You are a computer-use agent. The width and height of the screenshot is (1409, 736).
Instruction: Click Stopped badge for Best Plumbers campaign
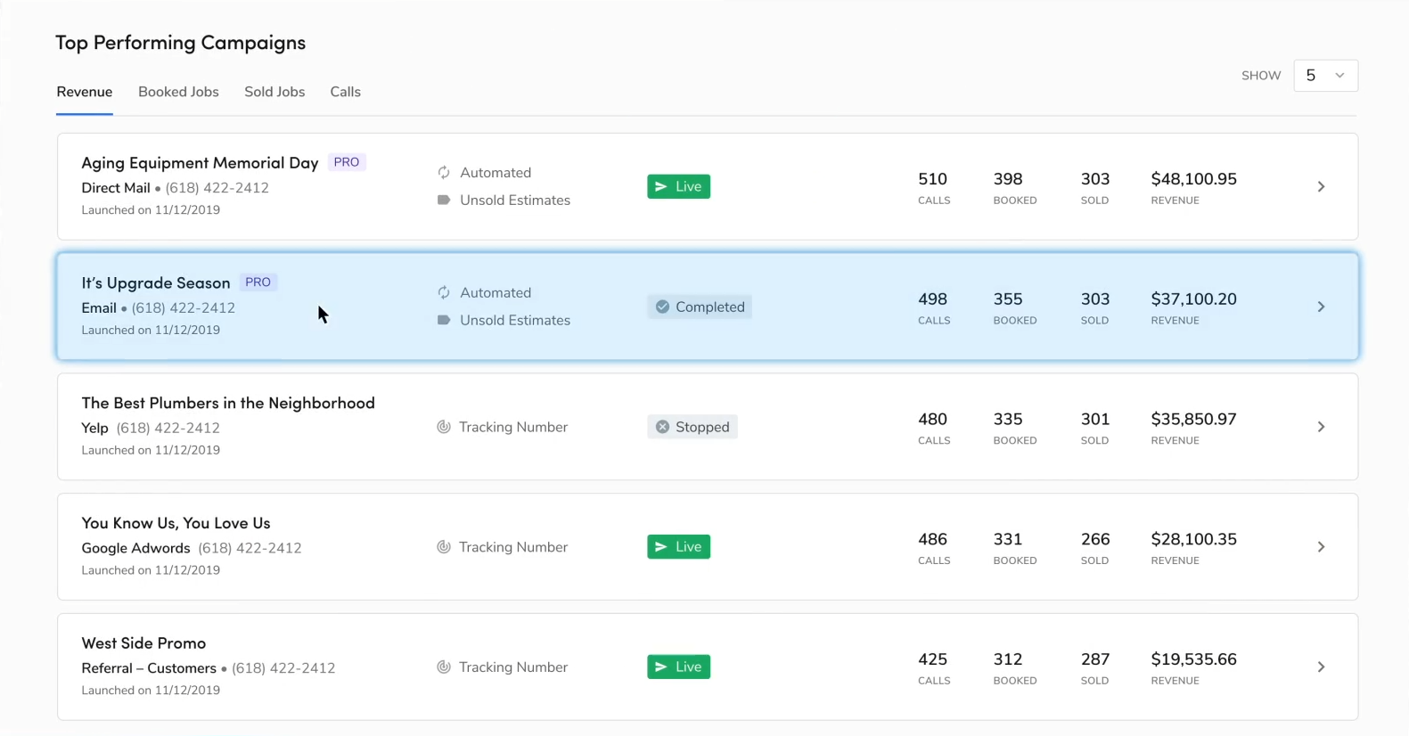tap(692, 427)
